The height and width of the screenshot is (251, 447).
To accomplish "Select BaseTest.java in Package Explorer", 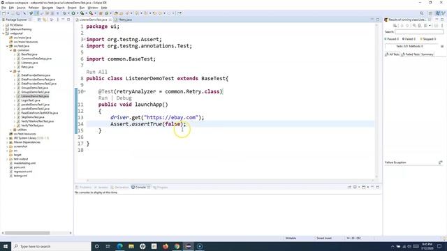I will [29, 54].
